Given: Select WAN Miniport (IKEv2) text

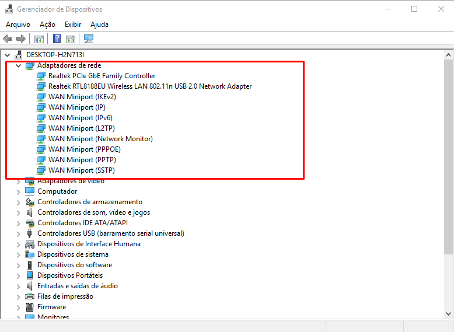Looking at the screenshot, I should 82,97.
